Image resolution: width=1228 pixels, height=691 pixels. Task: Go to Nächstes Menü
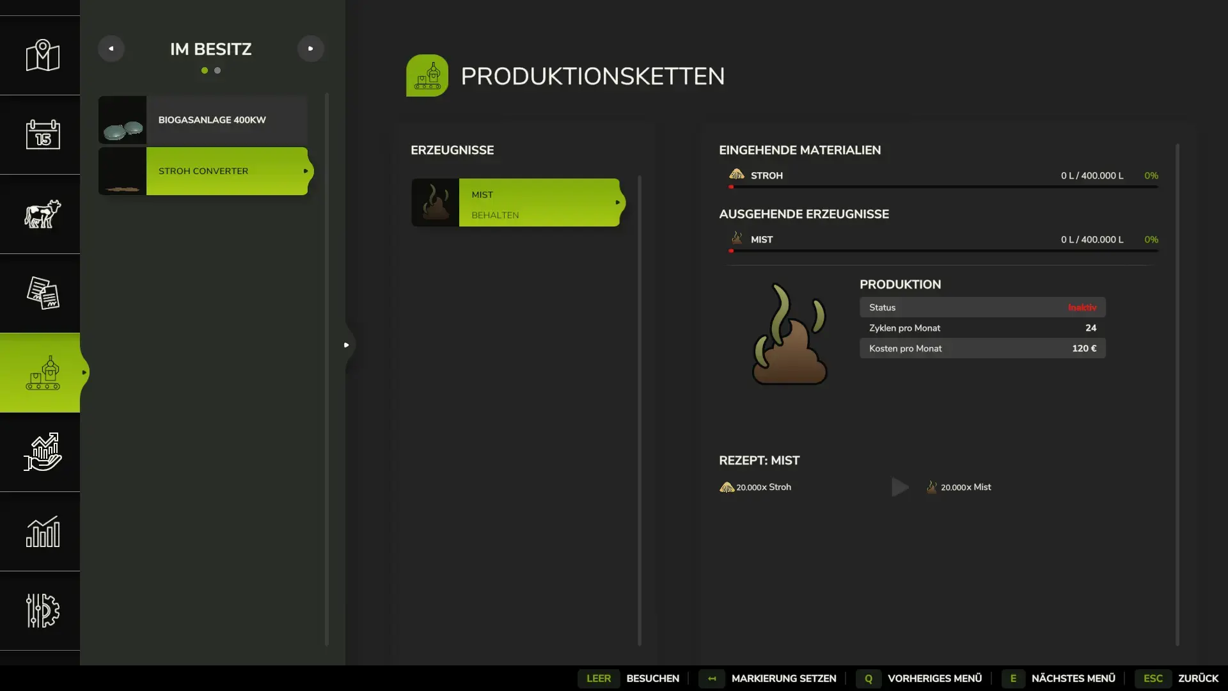pyautogui.click(x=1073, y=678)
